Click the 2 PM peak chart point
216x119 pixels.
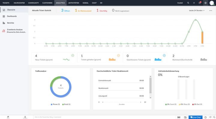coord(196,20)
